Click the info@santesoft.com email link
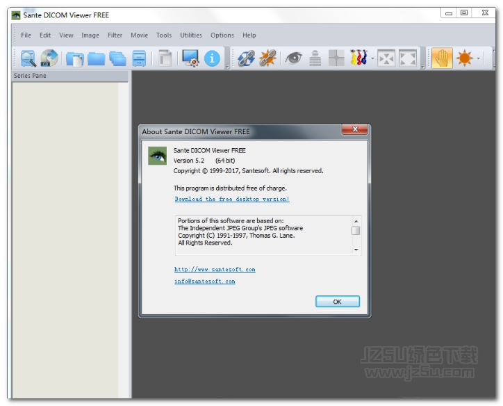The width and height of the screenshot is (503, 406). 204,282
